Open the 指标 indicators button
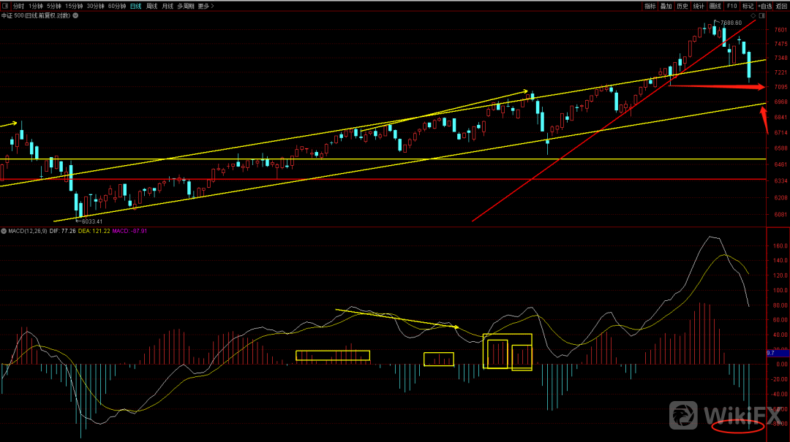 click(650, 6)
